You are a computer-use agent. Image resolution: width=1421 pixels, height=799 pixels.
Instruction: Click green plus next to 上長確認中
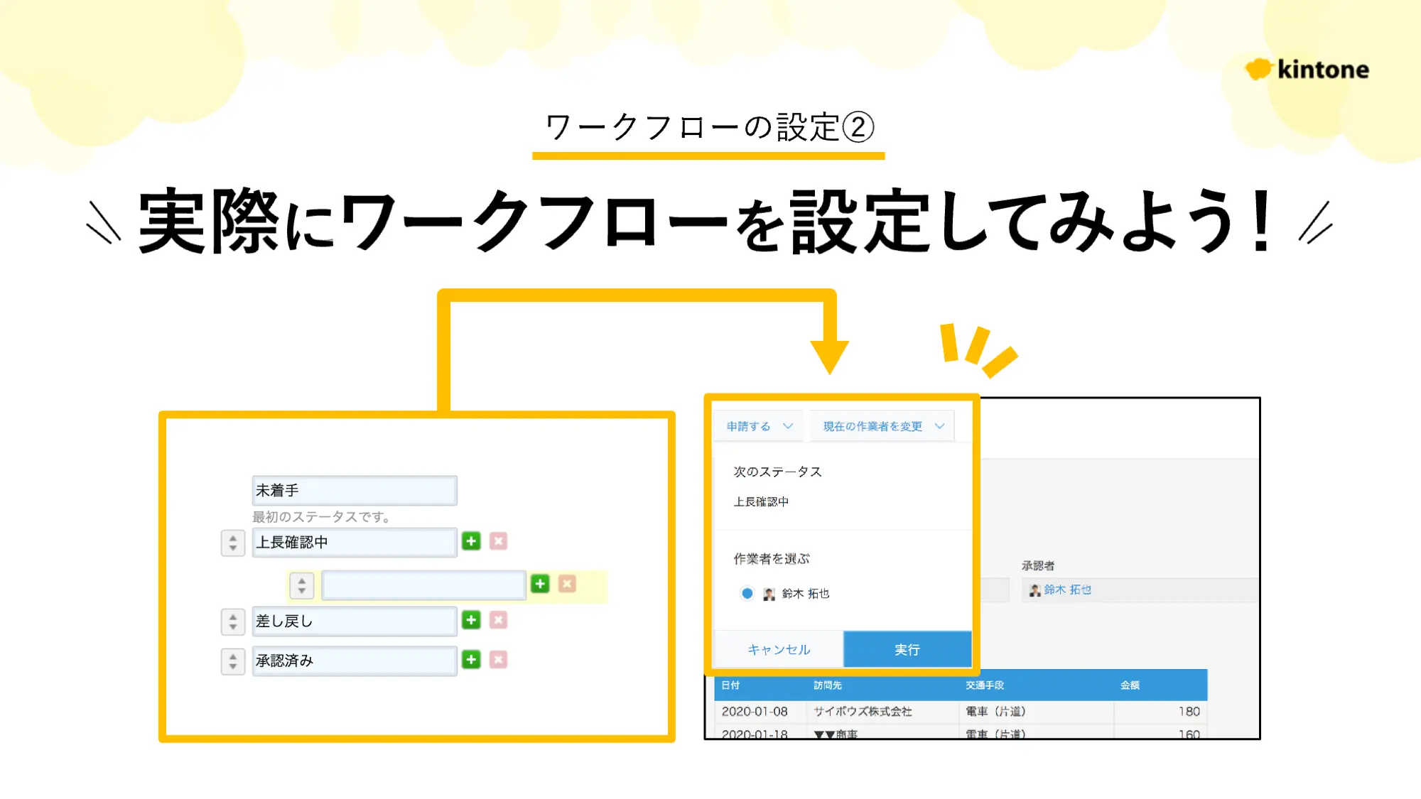[x=471, y=541]
